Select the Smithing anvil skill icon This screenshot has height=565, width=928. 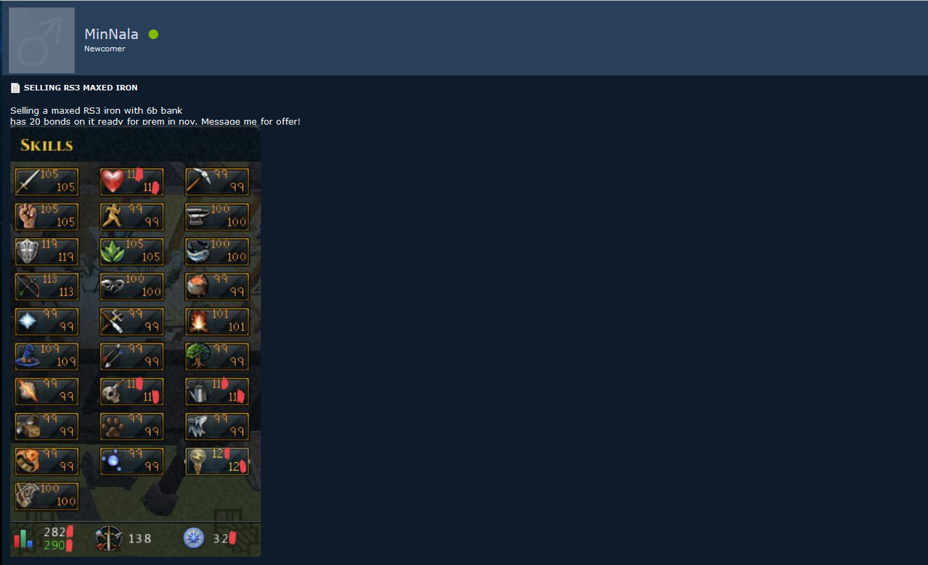tap(198, 216)
